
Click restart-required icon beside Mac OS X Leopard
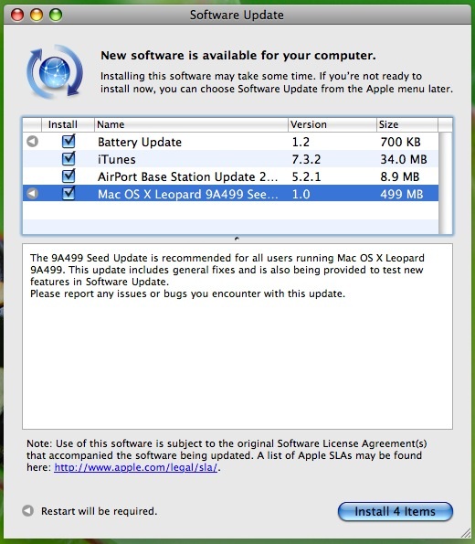tap(33, 193)
